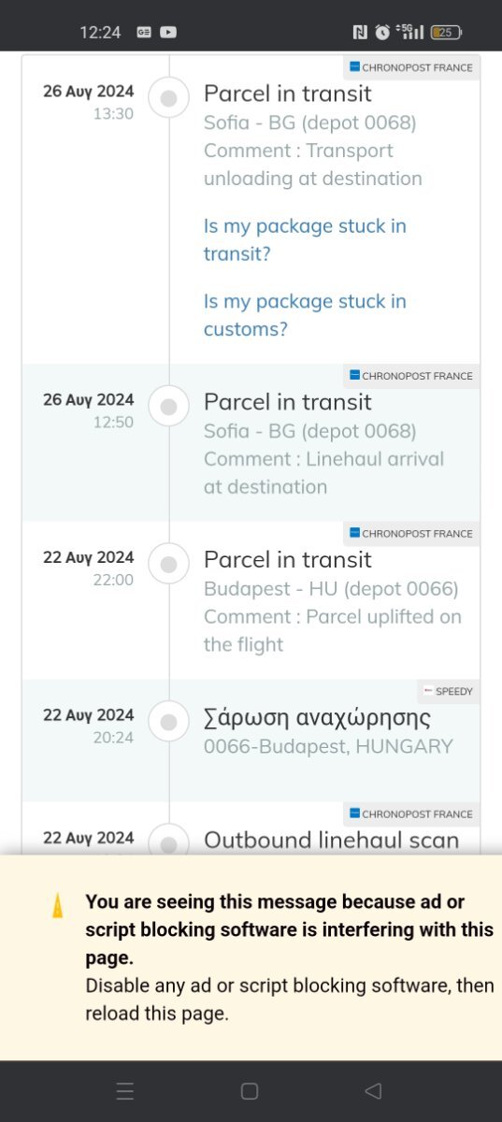Viewport: 502px width, 1122px height.
Task: Tap the warning icon in ad-block banner
Action: [x=58, y=905]
